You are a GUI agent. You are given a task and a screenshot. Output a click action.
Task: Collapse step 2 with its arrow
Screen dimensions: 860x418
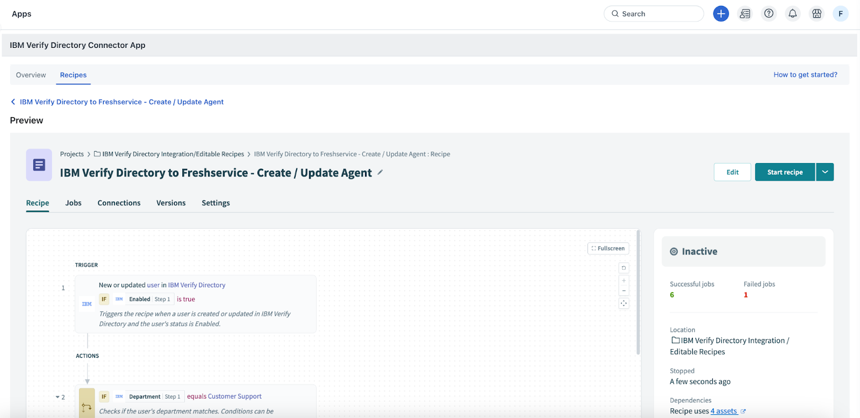(x=58, y=397)
